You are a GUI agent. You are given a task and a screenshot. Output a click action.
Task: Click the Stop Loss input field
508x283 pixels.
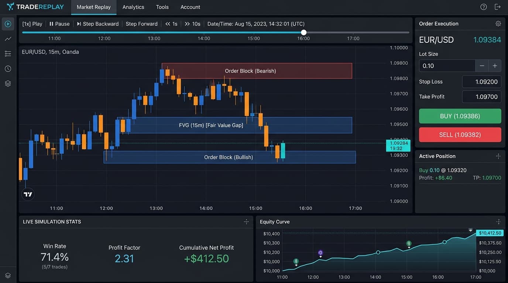point(481,82)
